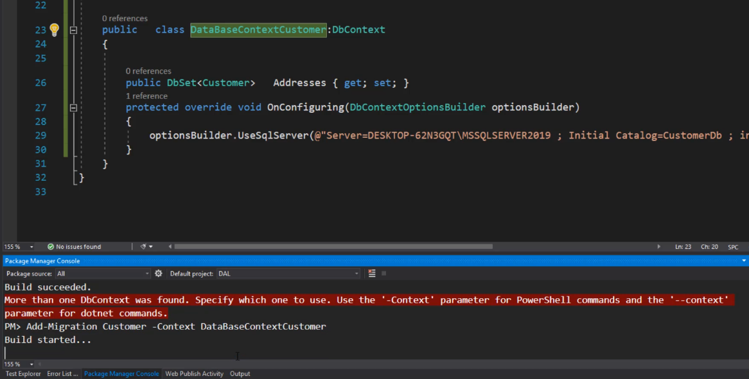Open the Package Manager Console window options arrow
This screenshot has width=749, height=379.
pyautogui.click(x=744, y=261)
